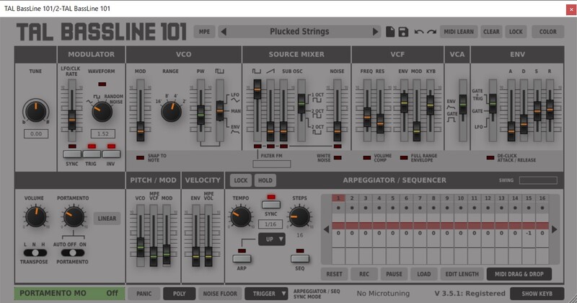Open the TRIGGER sync mode dropdown

pos(266,294)
